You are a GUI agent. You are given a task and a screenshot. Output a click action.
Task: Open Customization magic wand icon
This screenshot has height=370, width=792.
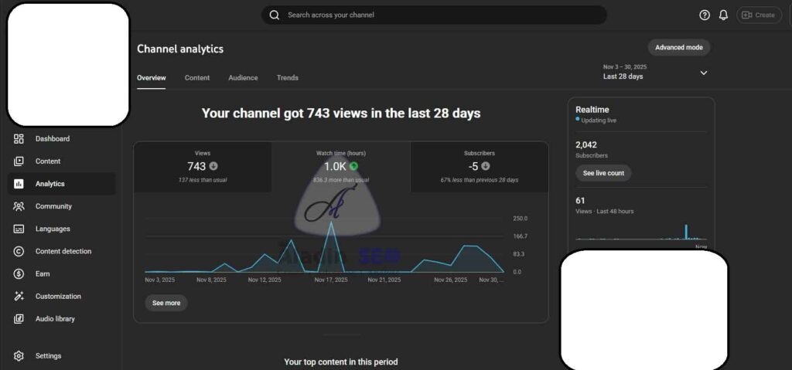(19, 296)
